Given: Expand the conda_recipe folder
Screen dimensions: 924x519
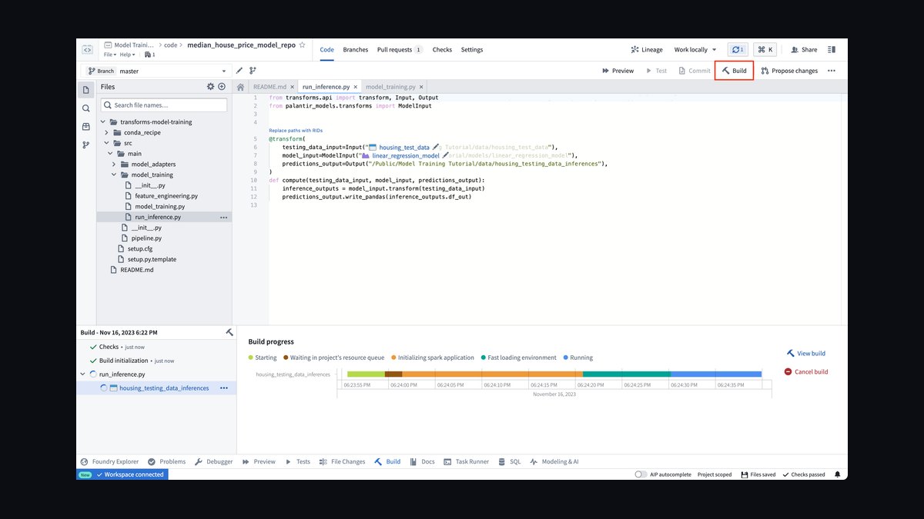Looking at the screenshot, I should [107, 132].
